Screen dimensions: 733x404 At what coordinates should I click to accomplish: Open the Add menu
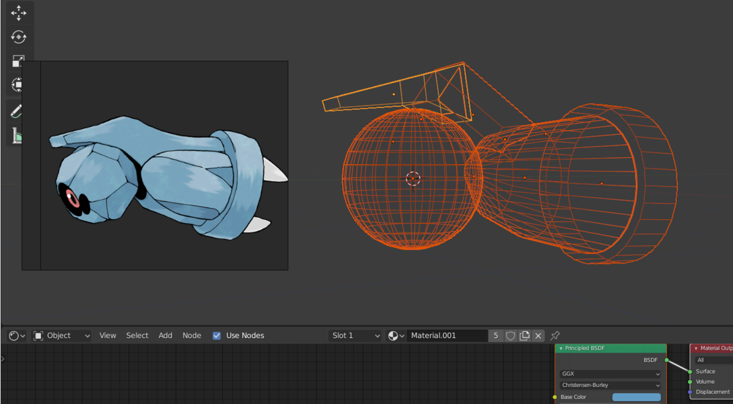(166, 336)
